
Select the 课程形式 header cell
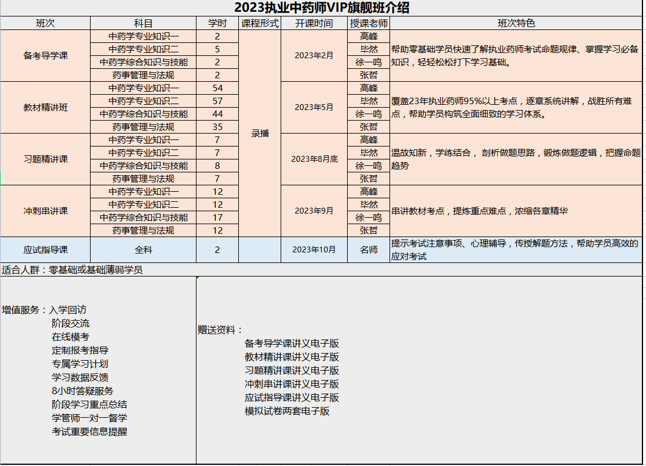[x=259, y=24]
